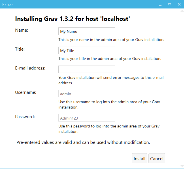The width and height of the screenshot is (185, 169).
Task: Click 'Pre-entered values are valid' note text
Action: (x=83, y=143)
